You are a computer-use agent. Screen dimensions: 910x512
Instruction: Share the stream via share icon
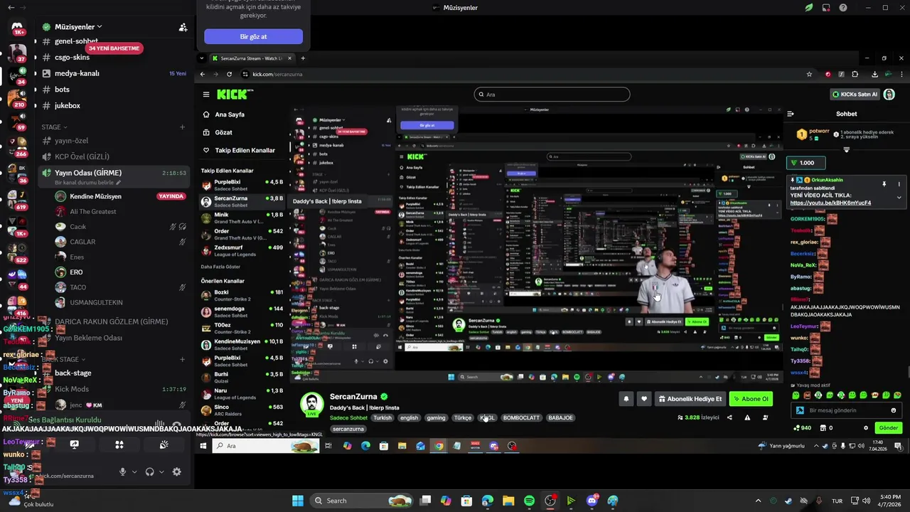pyautogui.click(x=729, y=417)
